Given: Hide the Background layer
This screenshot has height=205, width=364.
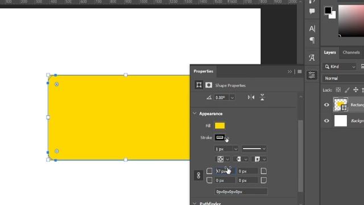Looking at the screenshot, I should (x=326, y=121).
